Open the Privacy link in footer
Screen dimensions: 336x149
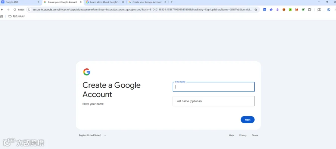(243, 135)
